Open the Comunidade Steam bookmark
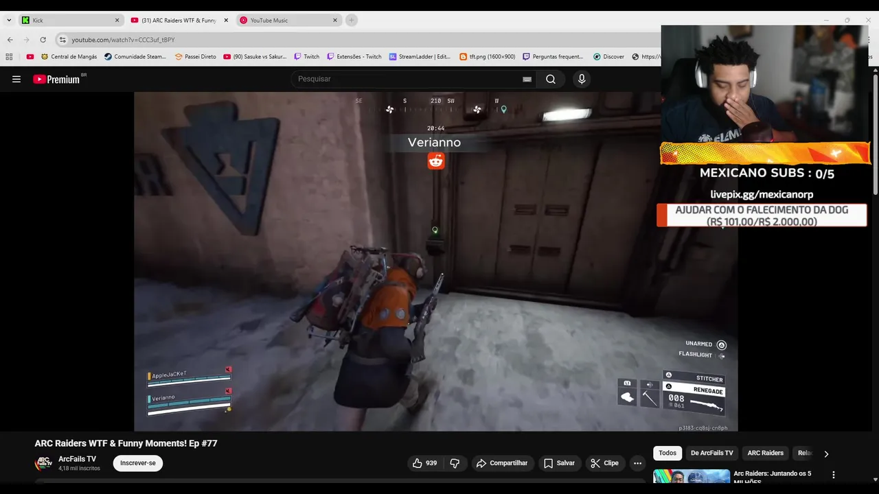879x494 pixels. (135, 57)
